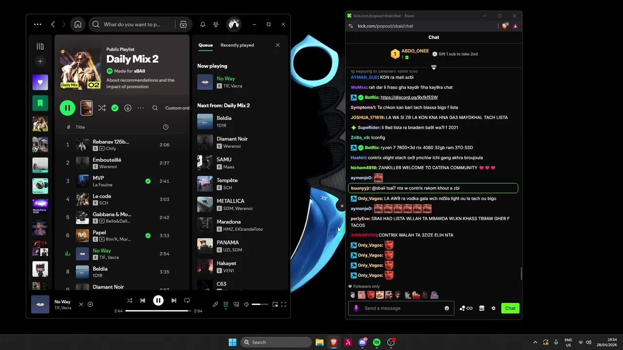Open the Spotify three-dot main menu
Viewport: 623px width, 350px height.
click(37, 24)
